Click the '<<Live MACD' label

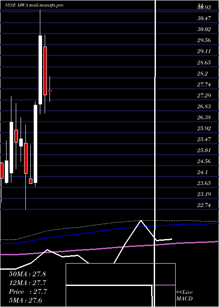[184, 295]
